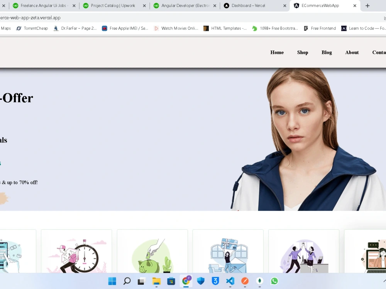Open File Explorer from taskbar

[156, 281]
